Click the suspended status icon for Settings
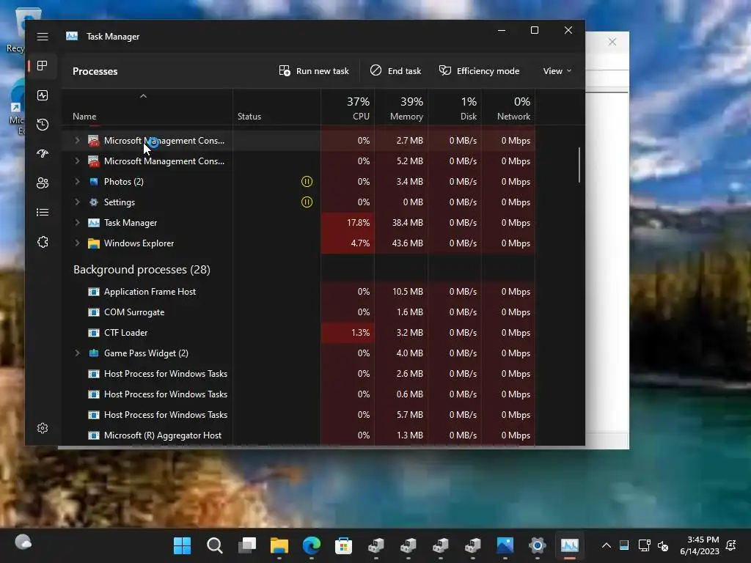751x563 pixels. point(307,202)
